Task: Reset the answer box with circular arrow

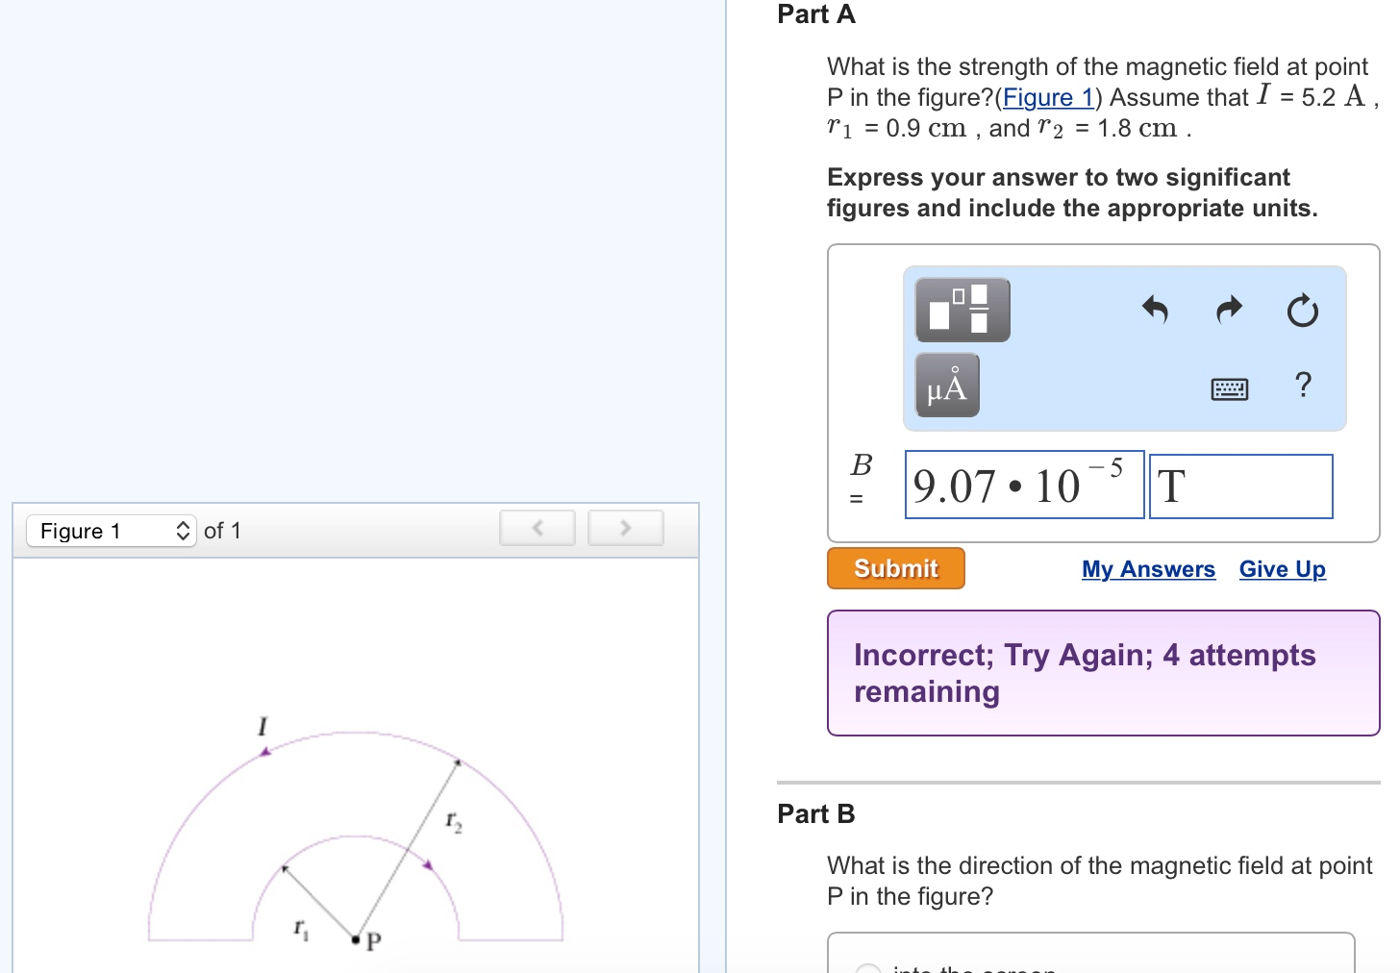Action: point(1303,311)
